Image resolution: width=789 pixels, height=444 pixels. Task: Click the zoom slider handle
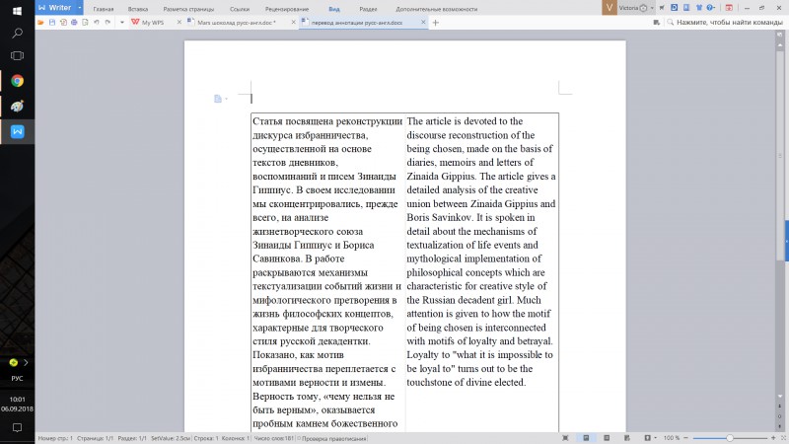(730, 438)
